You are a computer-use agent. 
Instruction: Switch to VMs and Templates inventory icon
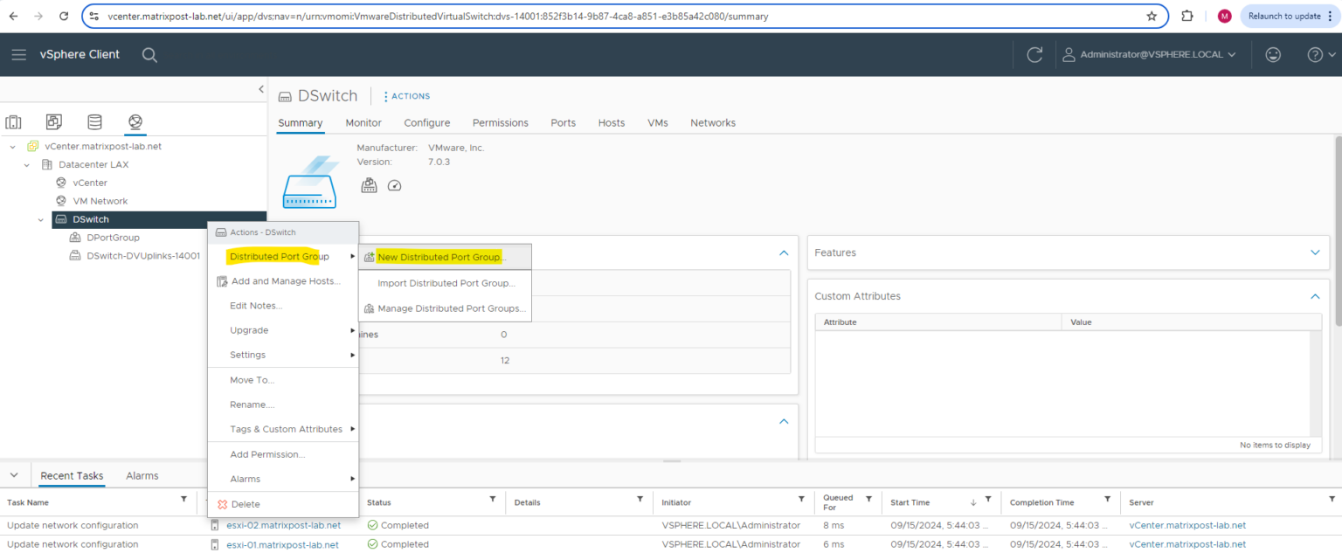pos(53,122)
